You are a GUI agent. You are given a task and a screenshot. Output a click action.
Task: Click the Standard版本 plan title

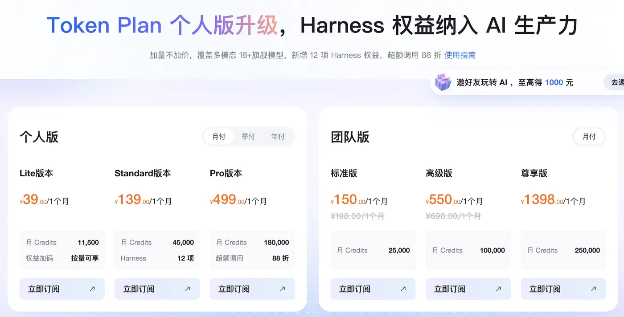point(143,173)
